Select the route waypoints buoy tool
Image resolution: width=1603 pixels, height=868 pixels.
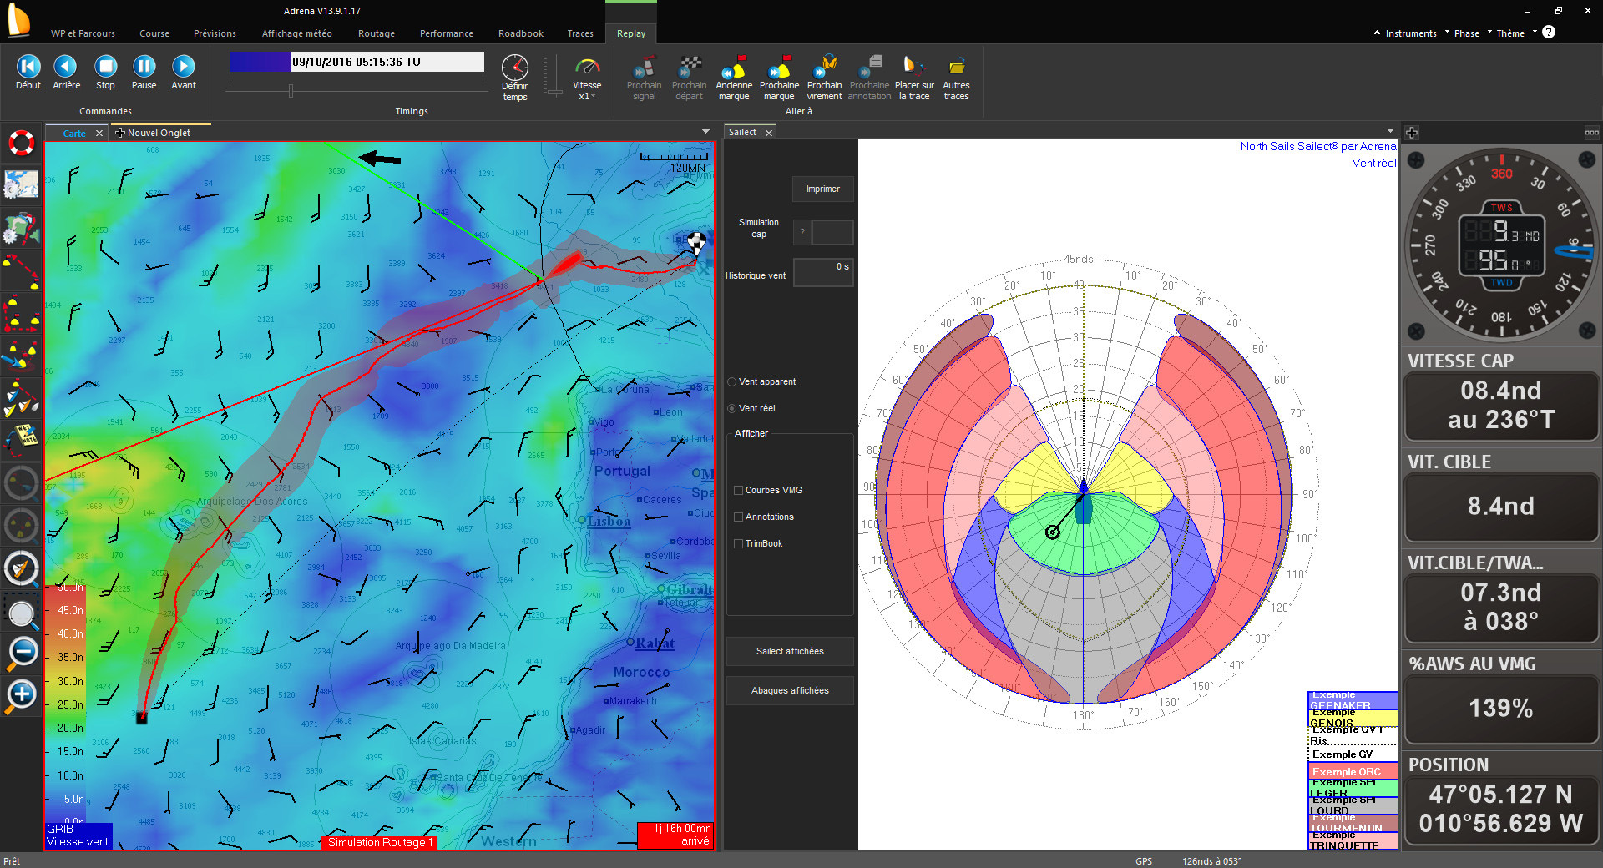tap(22, 271)
